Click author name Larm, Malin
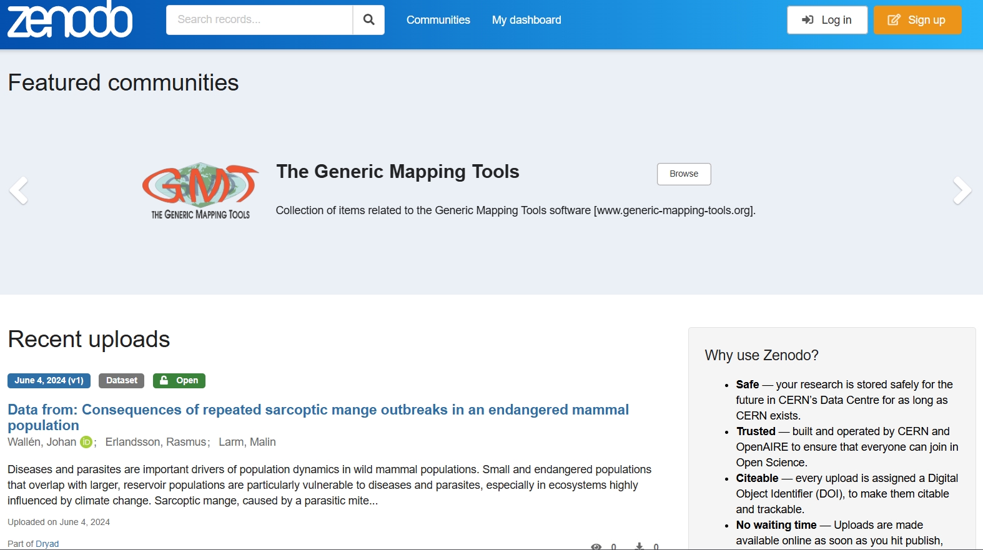This screenshot has height=550, width=983. coord(247,442)
